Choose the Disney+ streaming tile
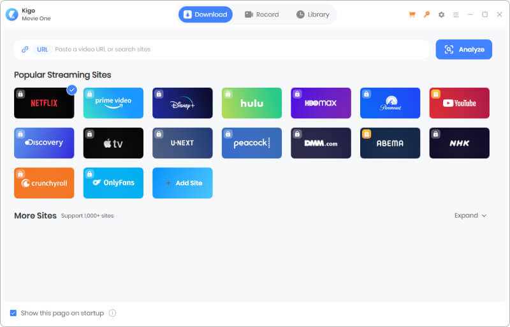510x327 pixels. click(x=182, y=103)
